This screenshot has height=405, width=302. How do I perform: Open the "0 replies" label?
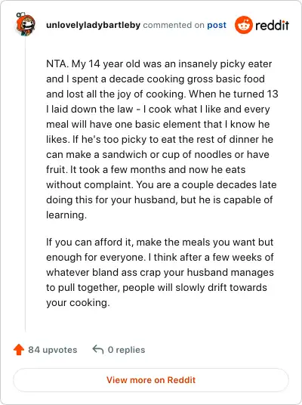(127, 350)
